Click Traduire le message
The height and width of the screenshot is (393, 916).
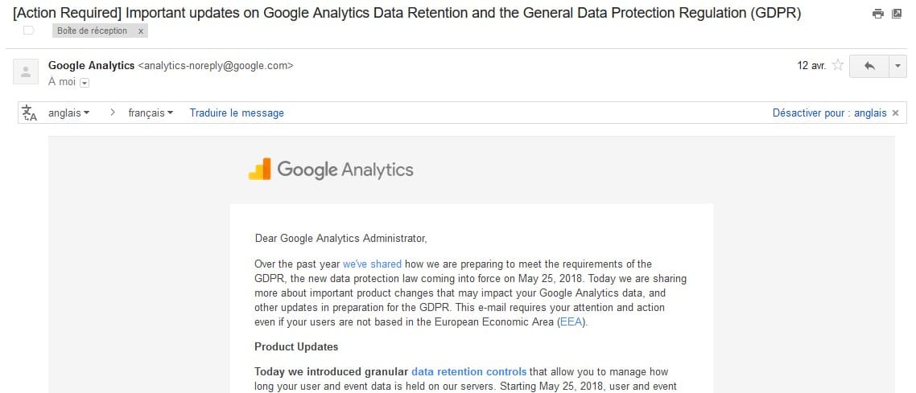(x=237, y=113)
